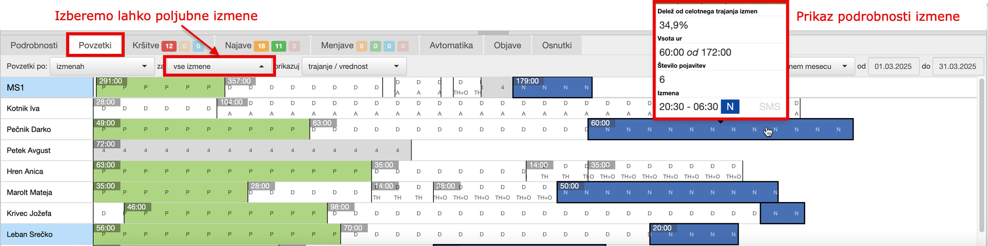Click the red 12 badge on Kršitve
988x246 pixels.
[169, 46]
